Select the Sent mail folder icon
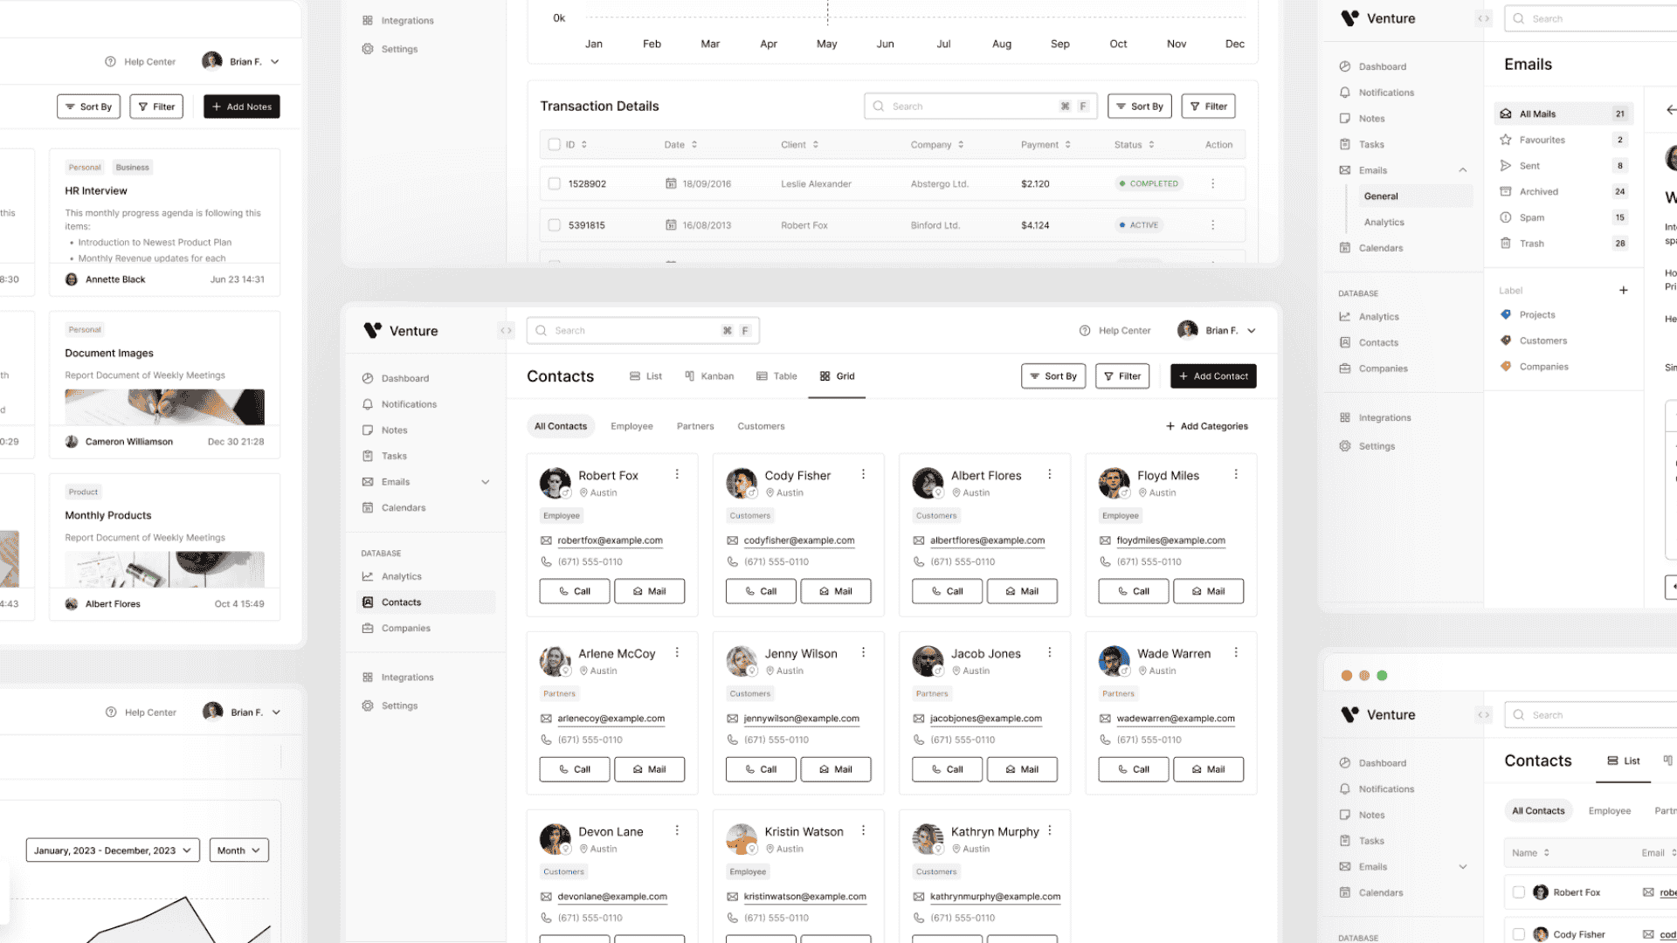Viewport: 1677px width, 943px height. tap(1505, 165)
